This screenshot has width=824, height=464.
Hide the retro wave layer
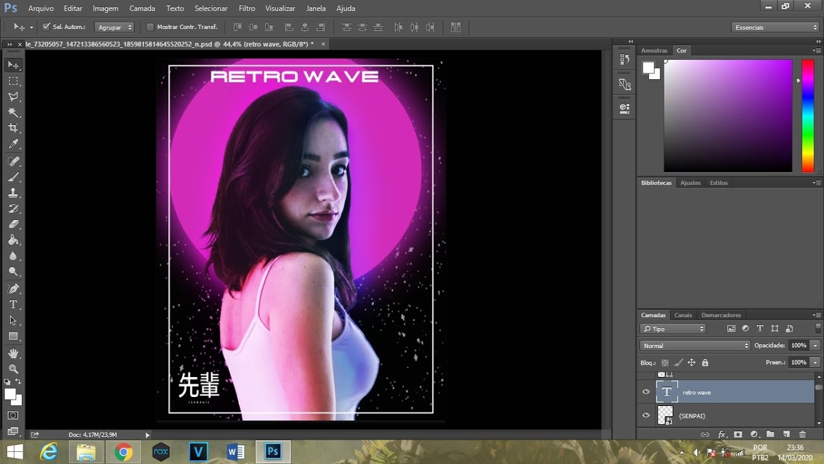pos(646,392)
